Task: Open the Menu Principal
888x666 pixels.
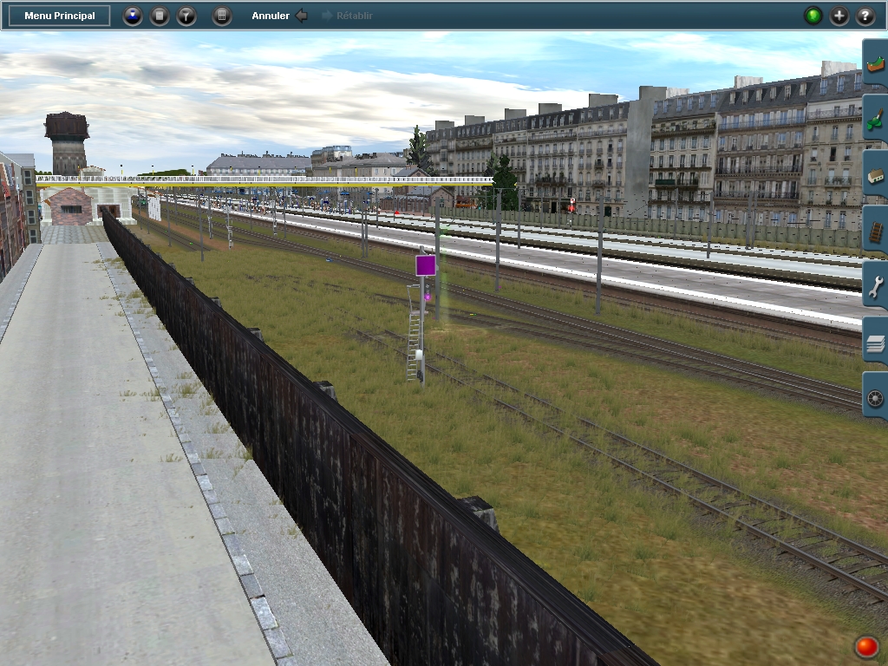Action: pos(60,16)
